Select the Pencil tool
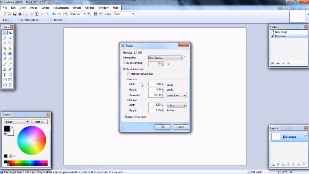Screen dimensions: 309x174 click(x=5, y=64)
